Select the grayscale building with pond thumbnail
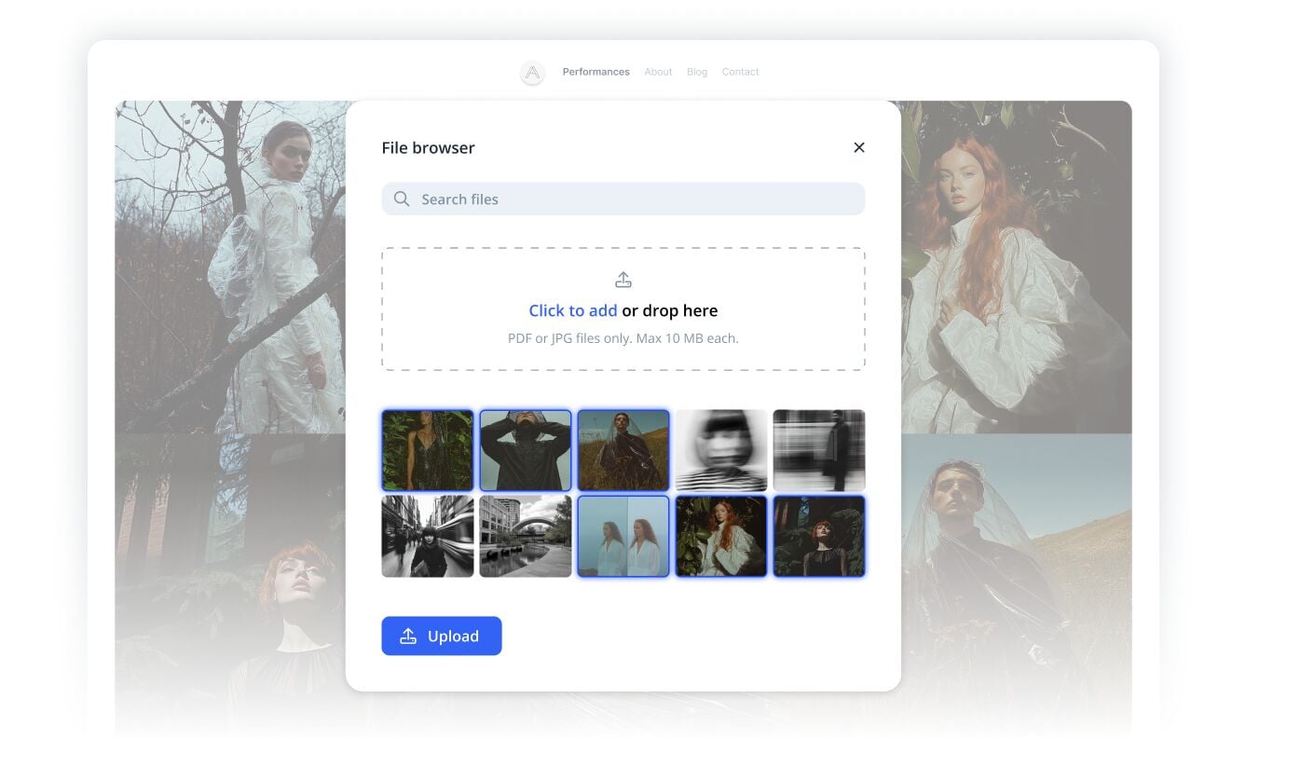 (x=526, y=537)
